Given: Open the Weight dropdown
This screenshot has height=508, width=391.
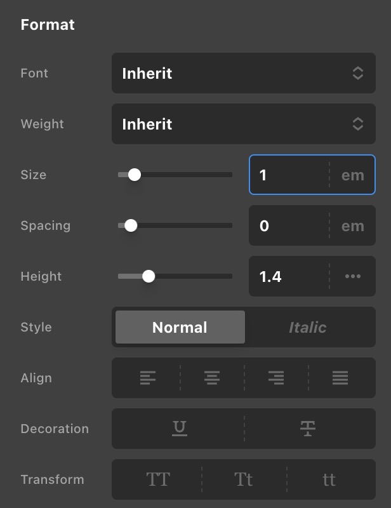Looking at the screenshot, I should coord(243,124).
